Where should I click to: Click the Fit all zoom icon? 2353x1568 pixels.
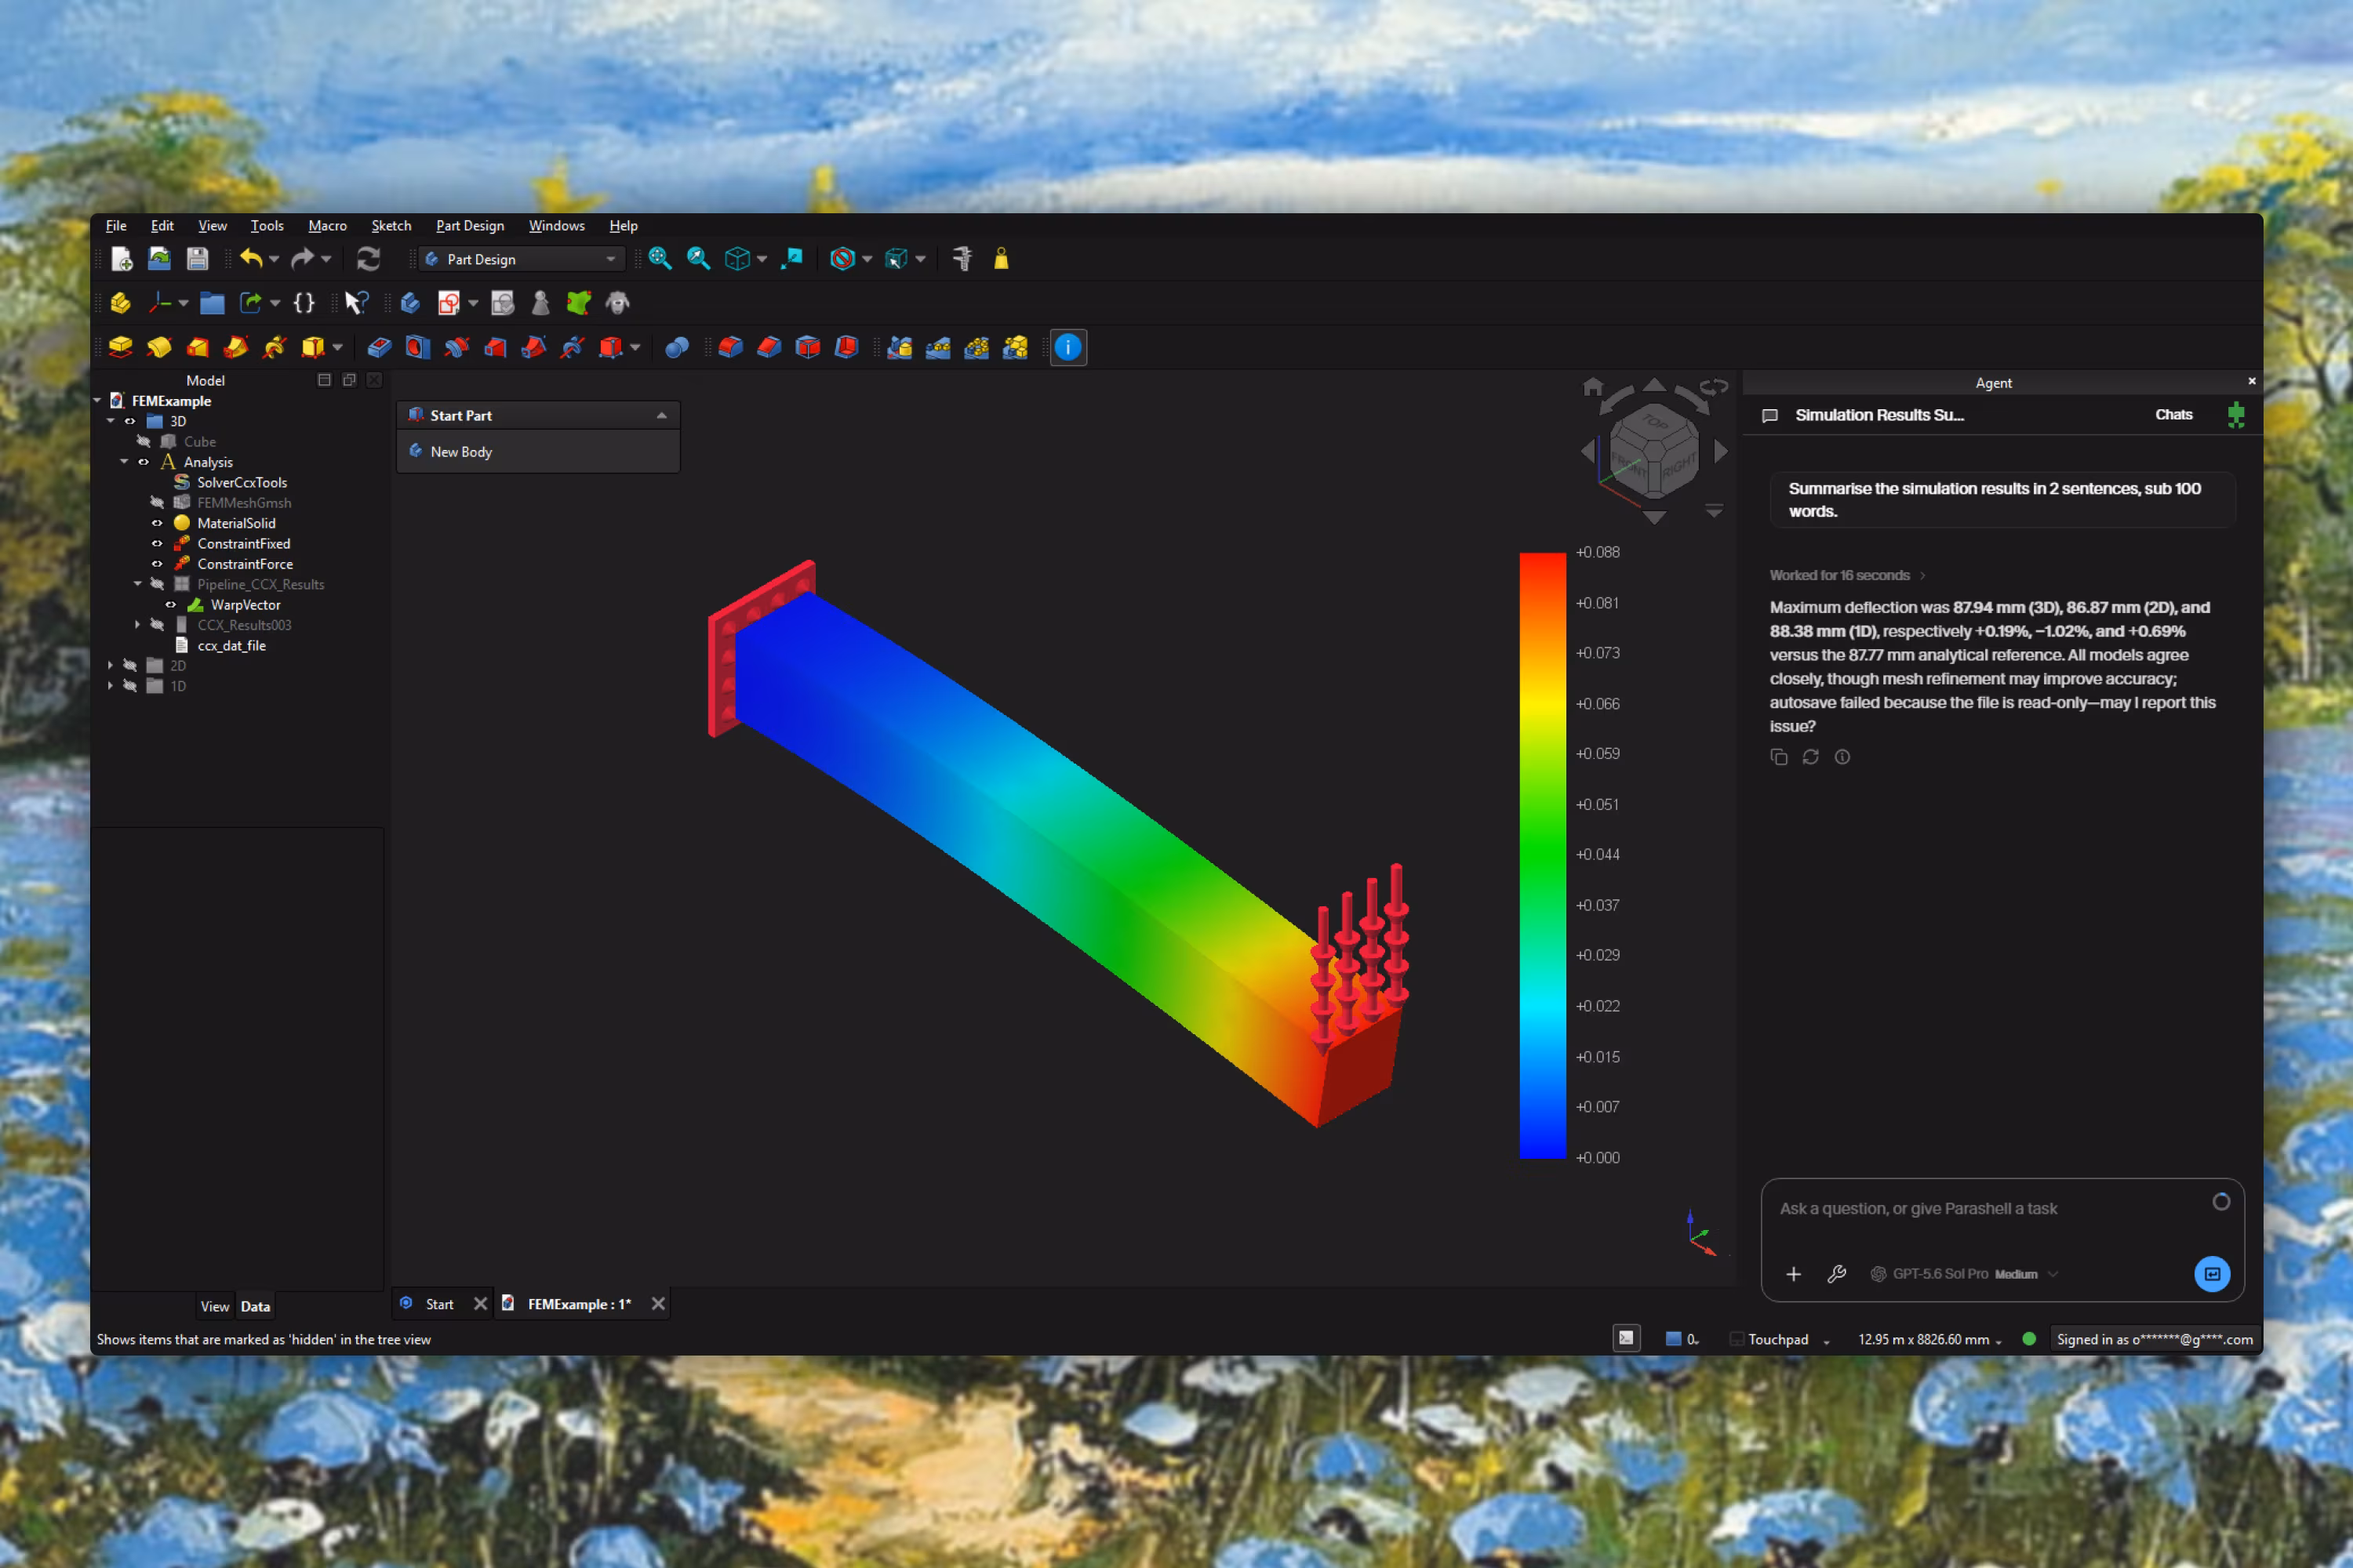[660, 259]
